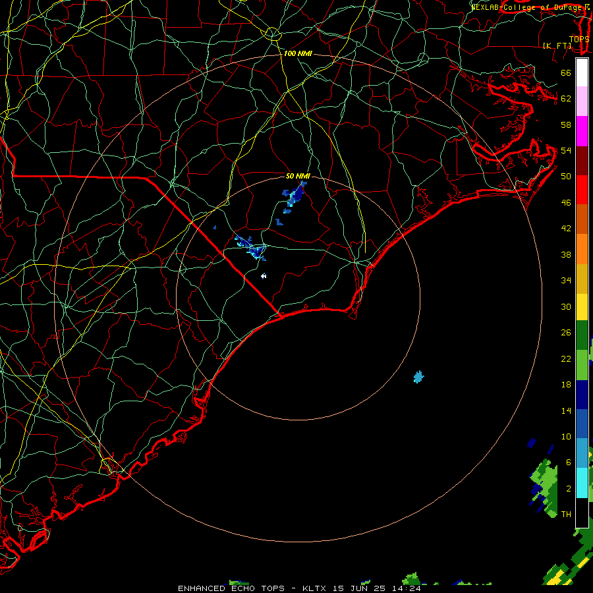Image resolution: width=593 pixels, height=593 pixels.
Task: Click the '34' legend value
Action: [x=566, y=281]
